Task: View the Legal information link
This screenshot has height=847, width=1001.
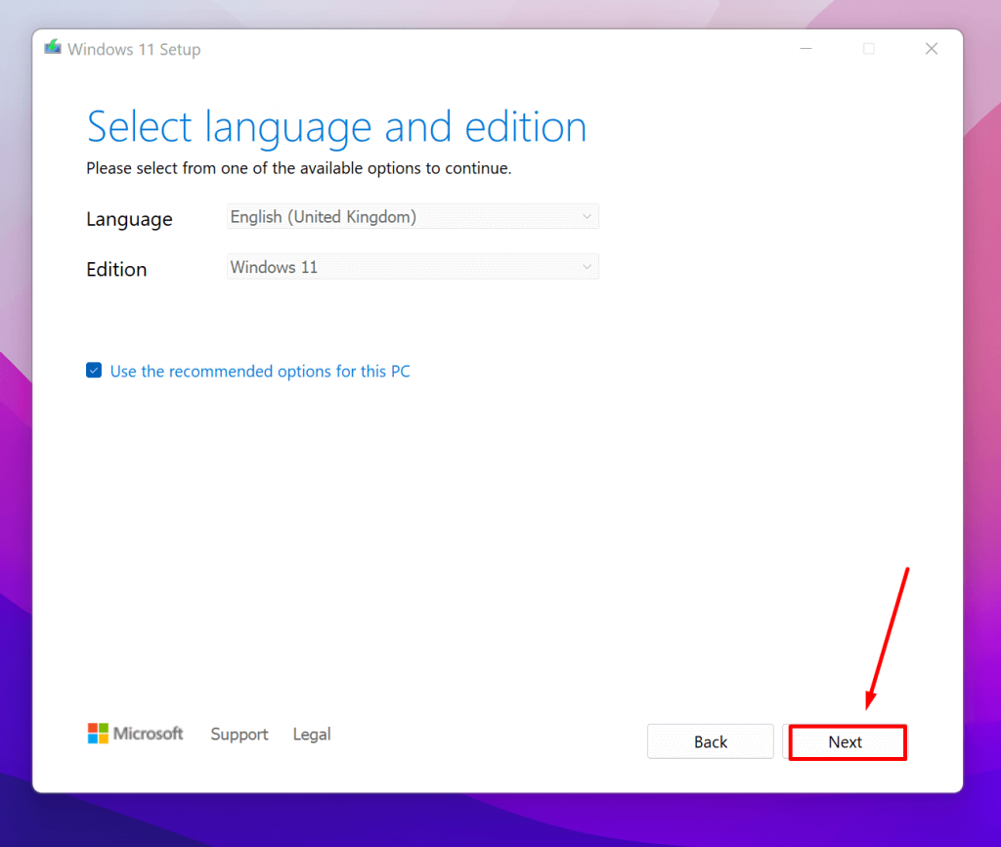Action: pos(311,734)
